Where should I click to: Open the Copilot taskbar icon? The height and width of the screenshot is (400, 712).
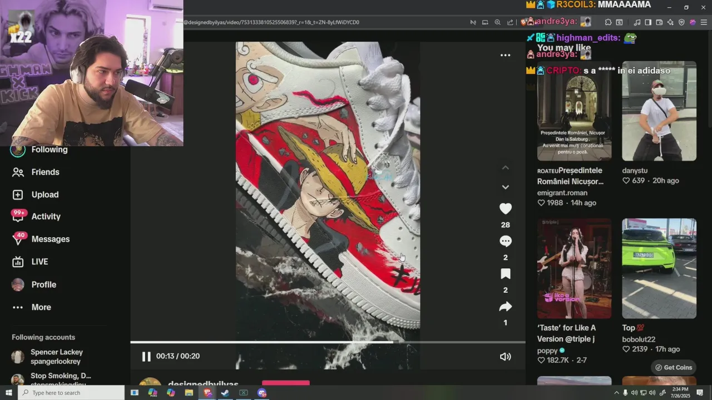[171, 393]
